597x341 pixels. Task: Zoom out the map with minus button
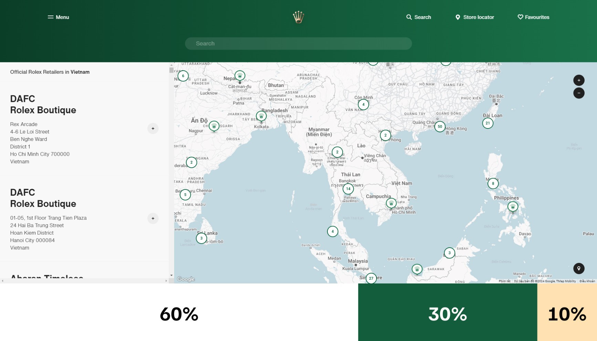click(x=579, y=93)
